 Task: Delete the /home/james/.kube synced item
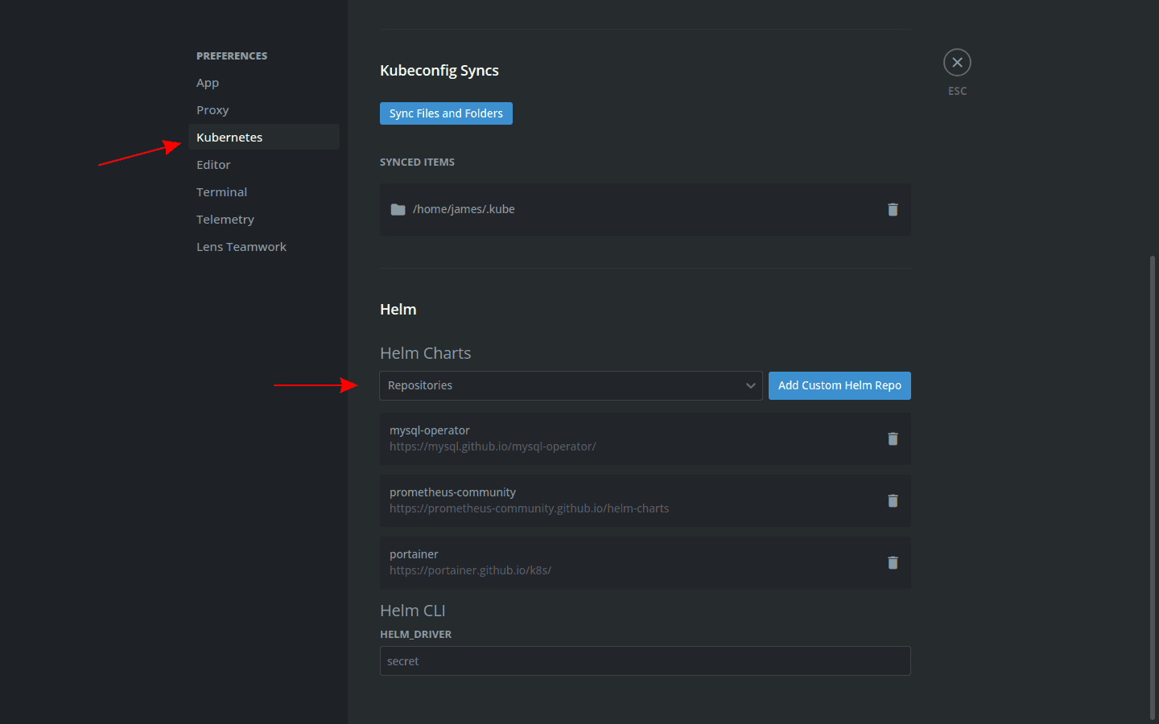point(893,209)
